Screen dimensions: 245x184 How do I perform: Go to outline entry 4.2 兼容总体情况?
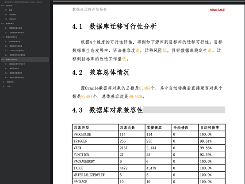click(x=12, y=68)
